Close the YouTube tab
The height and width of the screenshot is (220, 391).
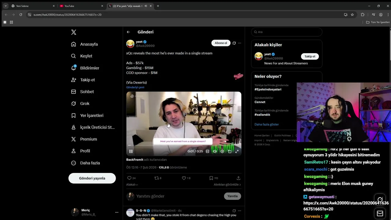pyautogui.click(x=102, y=6)
